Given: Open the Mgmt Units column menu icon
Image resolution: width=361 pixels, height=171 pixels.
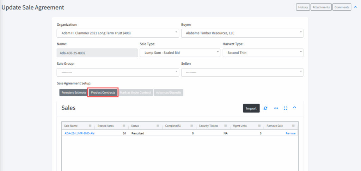Looking at the screenshot, I should (x=259, y=126).
